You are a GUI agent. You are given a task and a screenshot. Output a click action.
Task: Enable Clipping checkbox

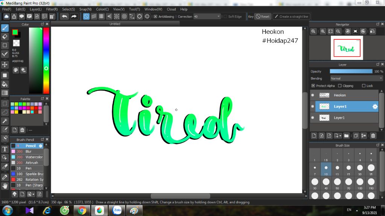pyautogui.click(x=340, y=86)
